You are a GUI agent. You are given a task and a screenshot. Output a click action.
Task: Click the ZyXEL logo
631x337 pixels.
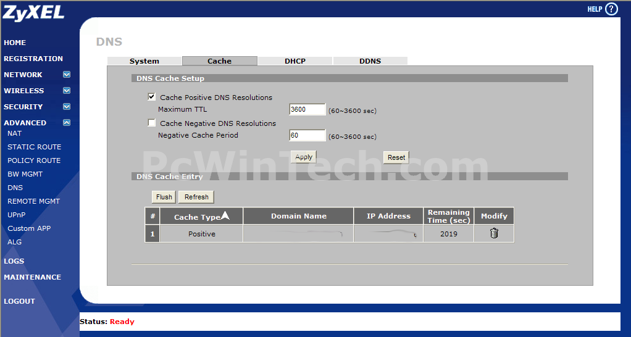pos(33,13)
